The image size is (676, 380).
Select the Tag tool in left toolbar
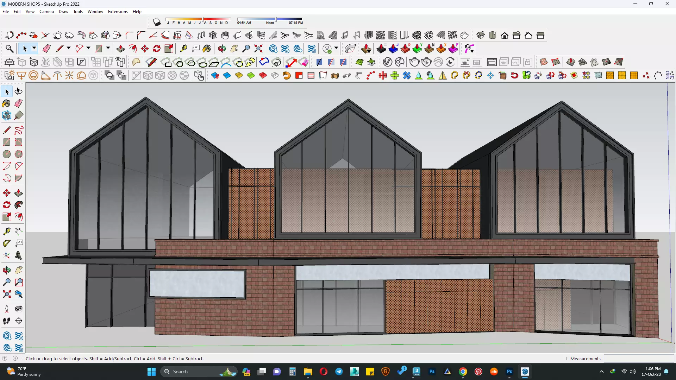point(19,115)
